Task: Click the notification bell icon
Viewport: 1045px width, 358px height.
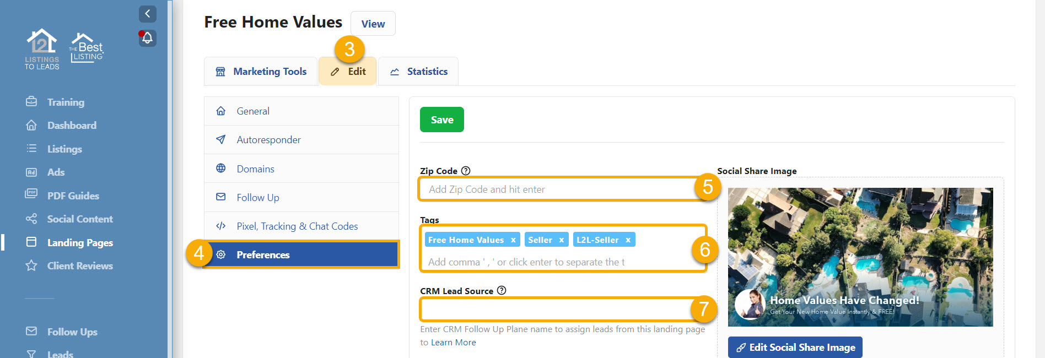Action: pyautogui.click(x=147, y=38)
